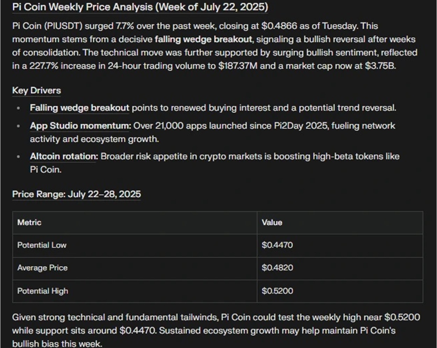The width and height of the screenshot is (437, 348).
Task: Select the 'App Studio momentum:' bullet term
Action: [x=80, y=126]
